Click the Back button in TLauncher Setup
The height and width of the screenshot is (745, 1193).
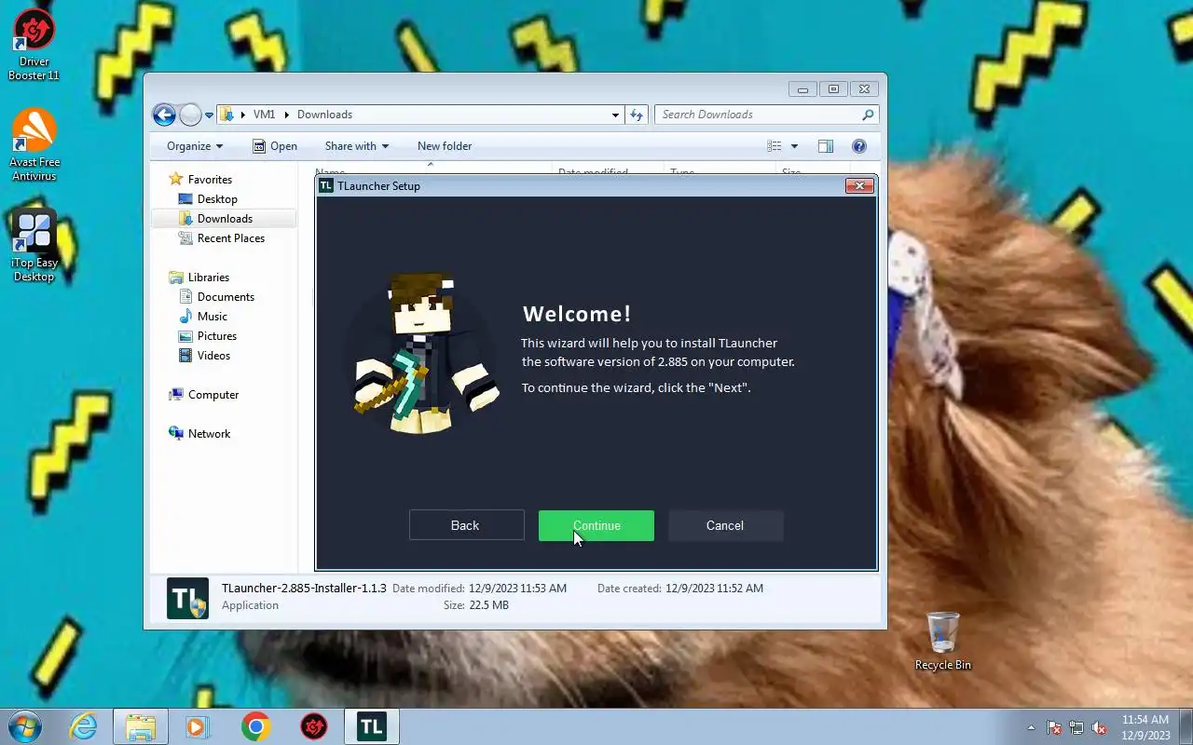click(466, 525)
